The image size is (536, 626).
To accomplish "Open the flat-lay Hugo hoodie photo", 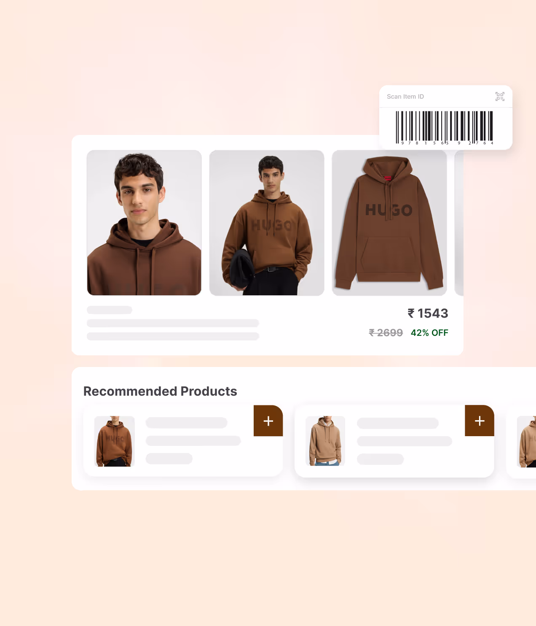I will tap(389, 223).
